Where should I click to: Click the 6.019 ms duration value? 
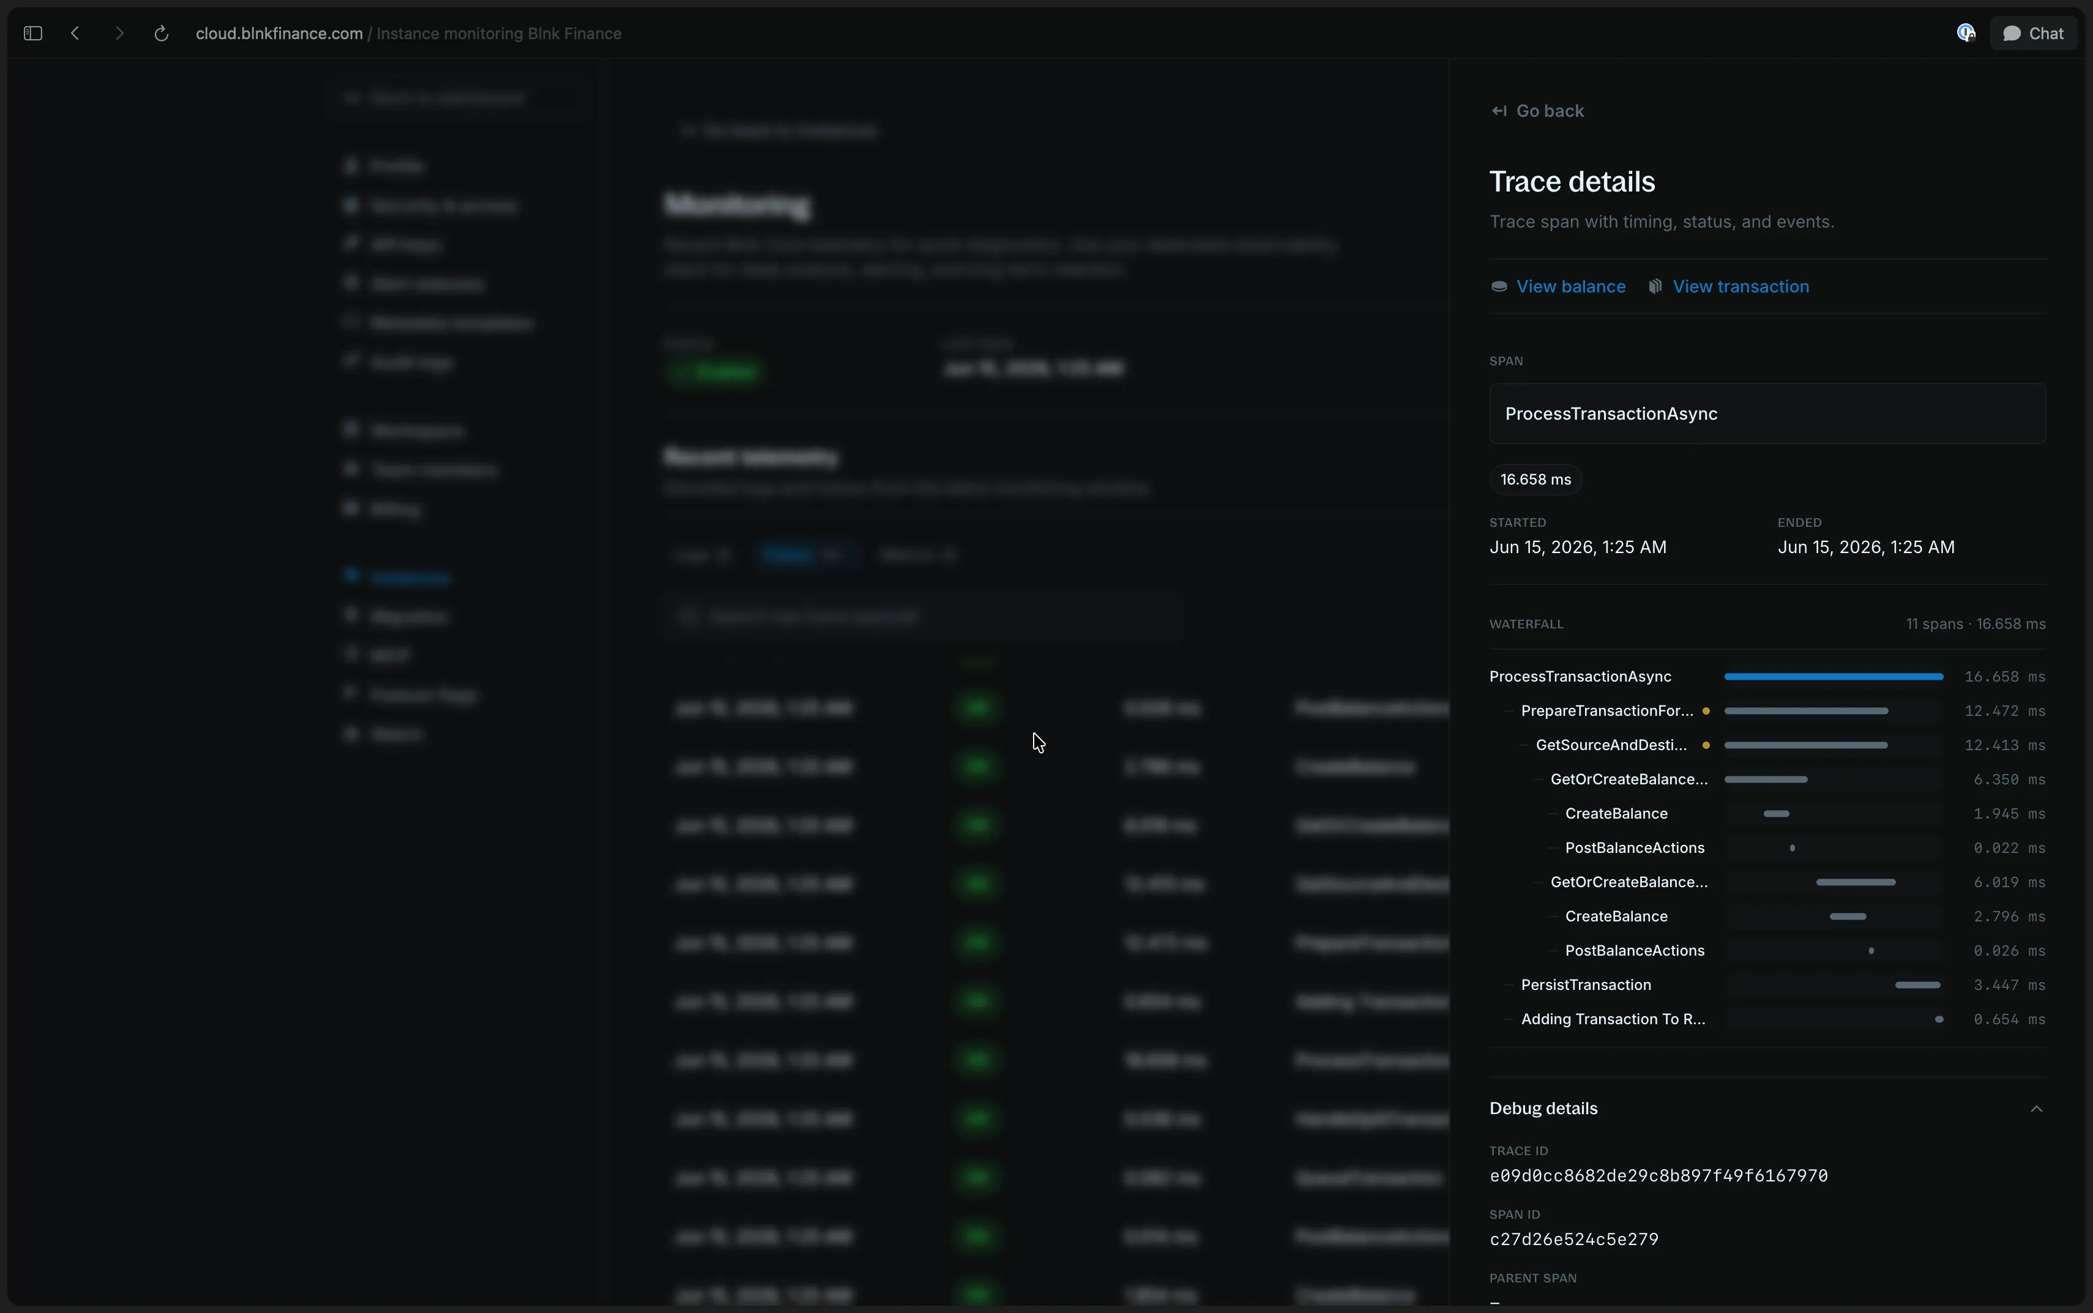tap(2009, 882)
